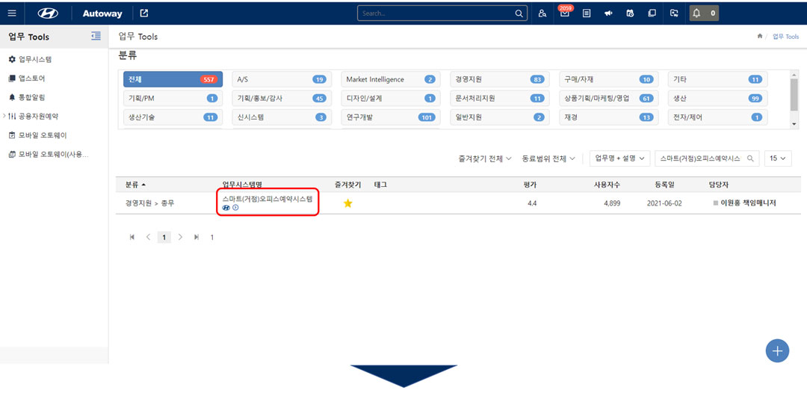Open the 스마트(거점)오피스예약시스템 link

point(267,199)
